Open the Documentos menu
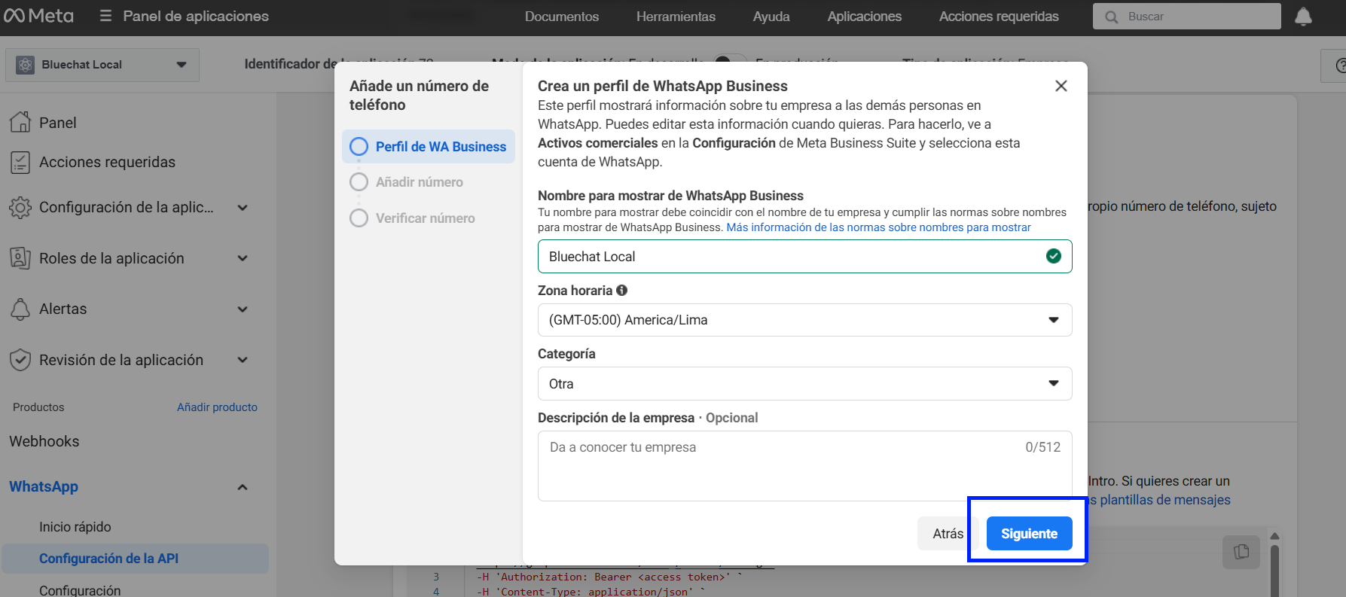This screenshot has width=1346, height=597. point(562,17)
